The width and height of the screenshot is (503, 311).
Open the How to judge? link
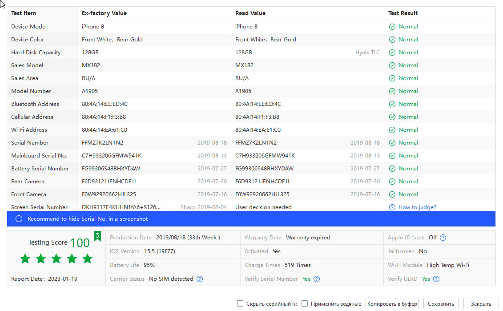(x=417, y=207)
